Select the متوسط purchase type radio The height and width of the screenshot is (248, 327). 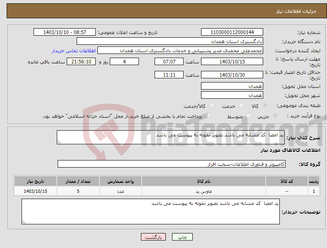pyautogui.click(x=249, y=115)
